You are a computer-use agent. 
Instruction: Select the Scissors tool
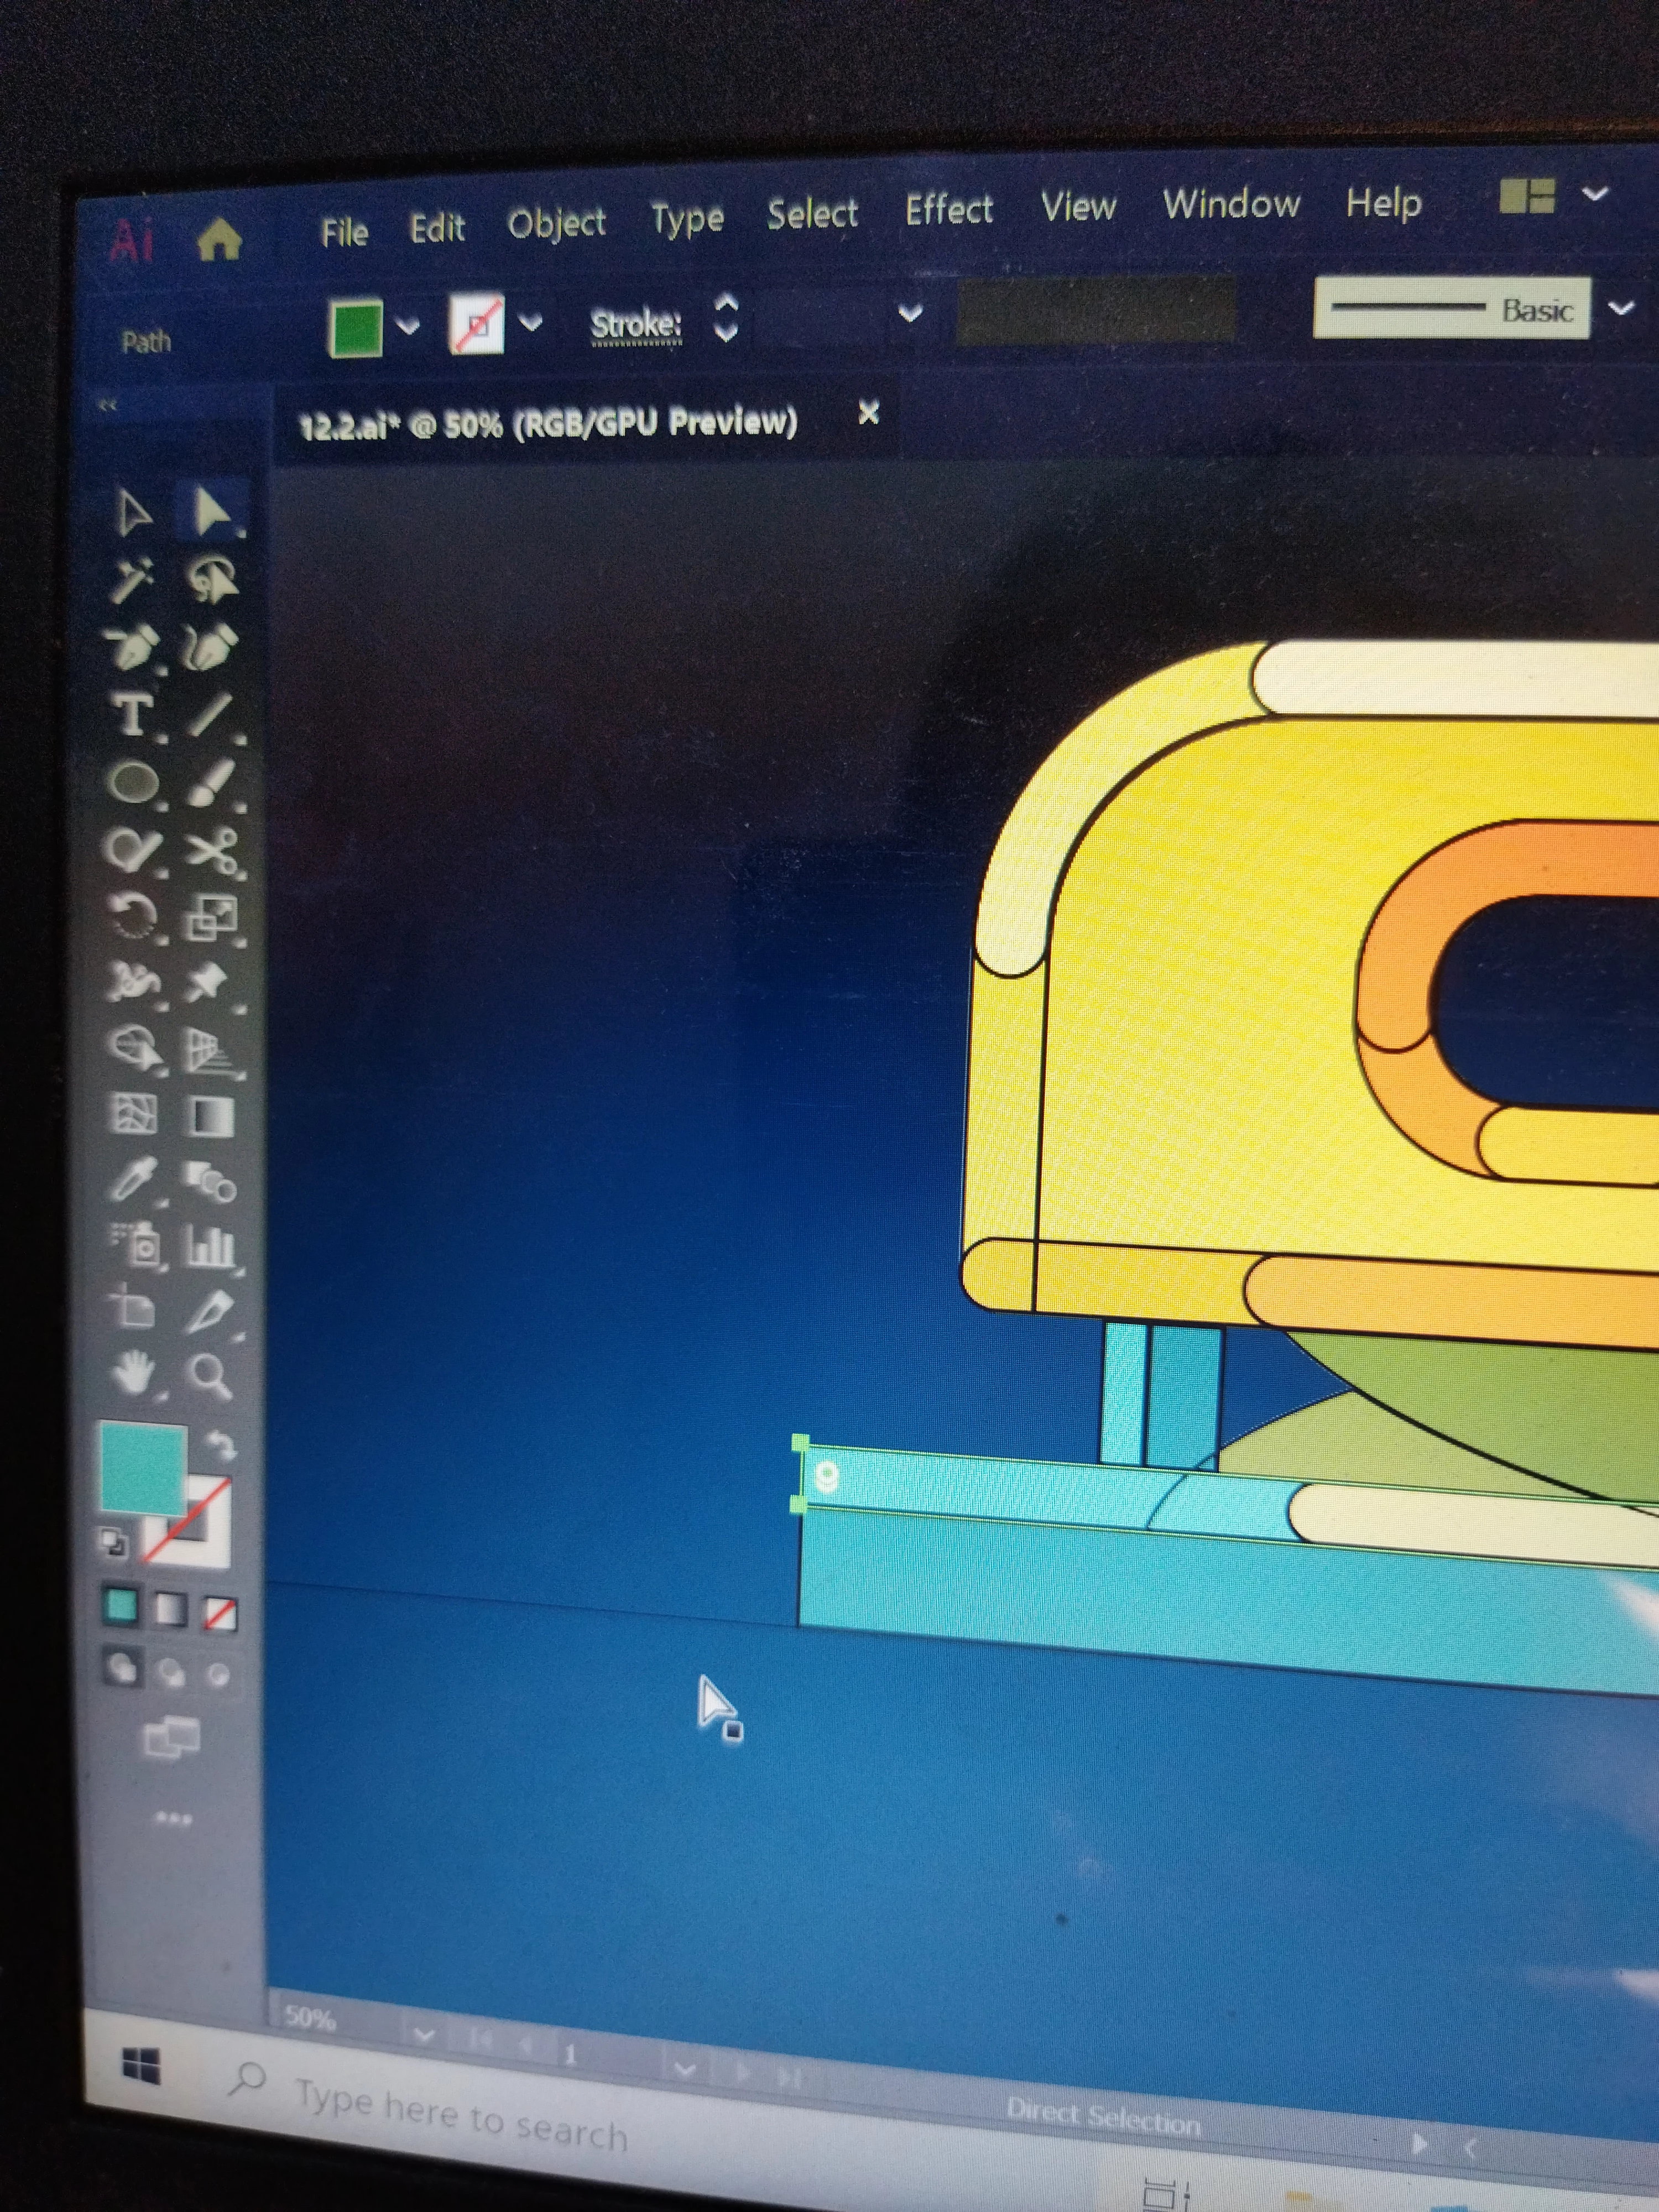tap(212, 851)
